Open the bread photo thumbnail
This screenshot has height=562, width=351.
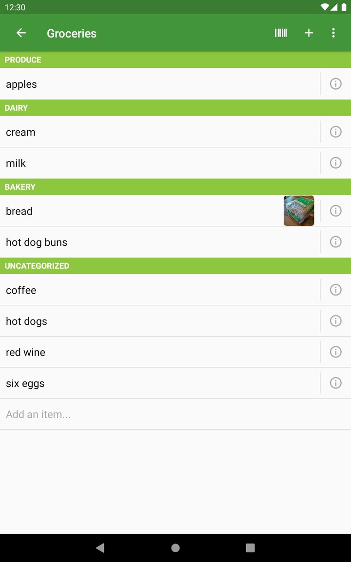[299, 211]
